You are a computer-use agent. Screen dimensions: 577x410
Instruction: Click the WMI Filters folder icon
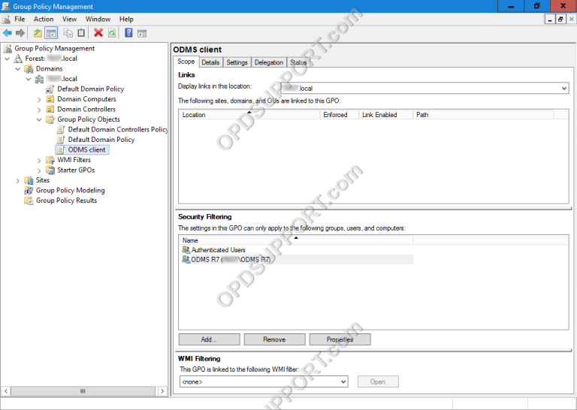50,160
